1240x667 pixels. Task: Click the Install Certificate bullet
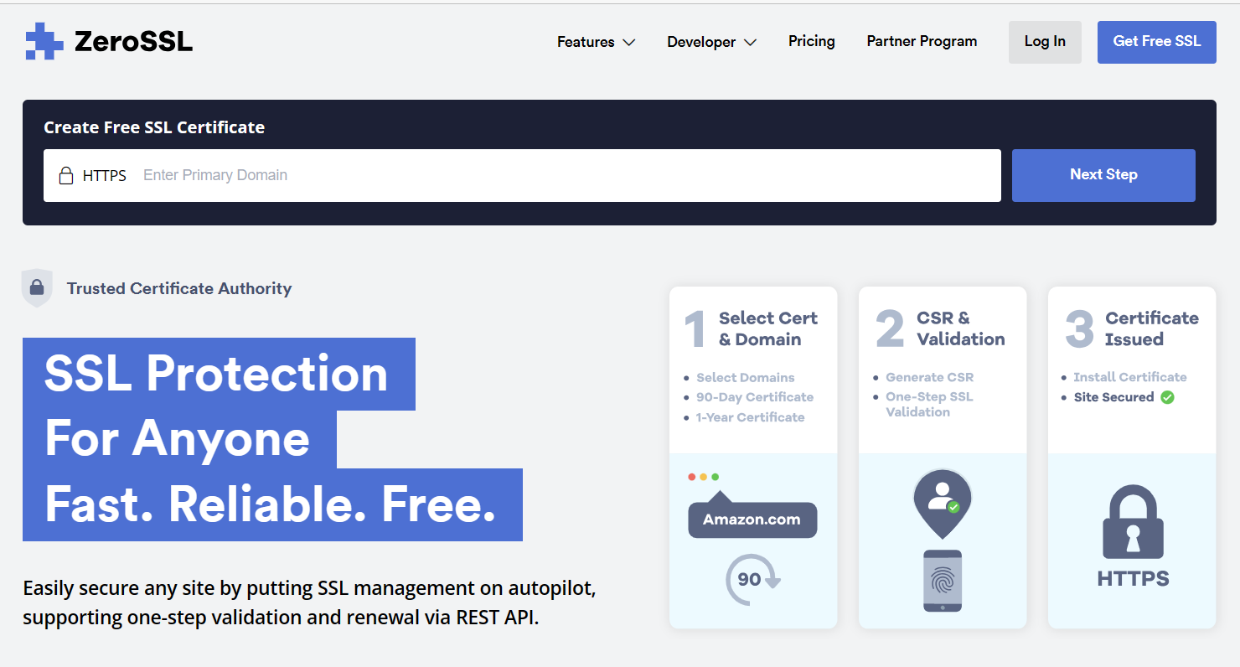point(1130,377)
